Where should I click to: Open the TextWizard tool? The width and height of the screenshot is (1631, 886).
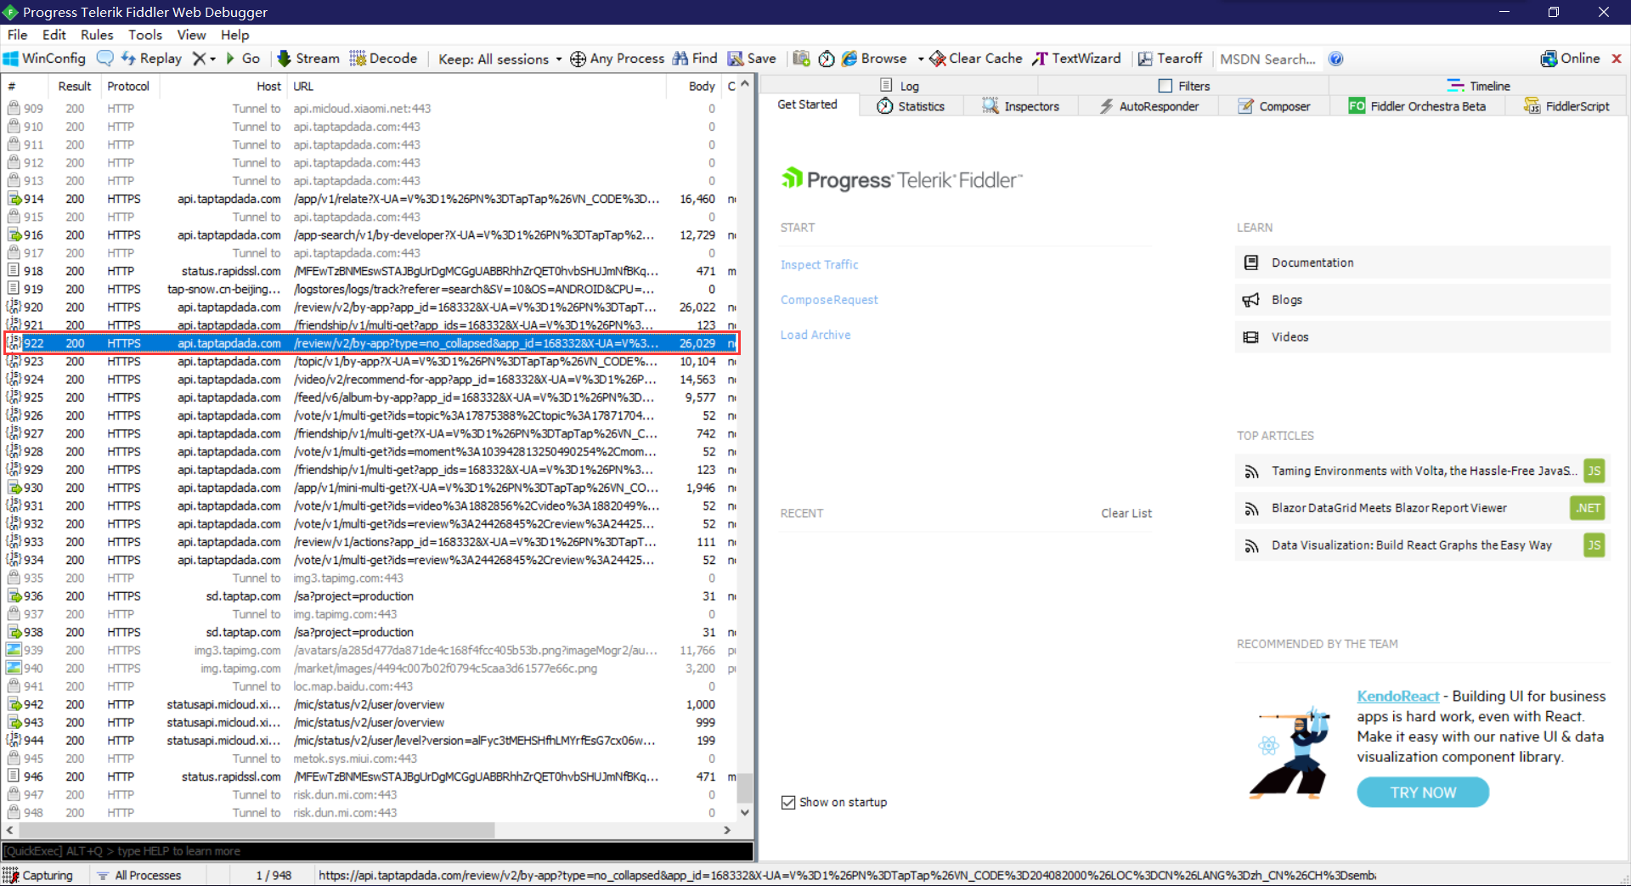pyautogui.click(x=1076, y=59)
